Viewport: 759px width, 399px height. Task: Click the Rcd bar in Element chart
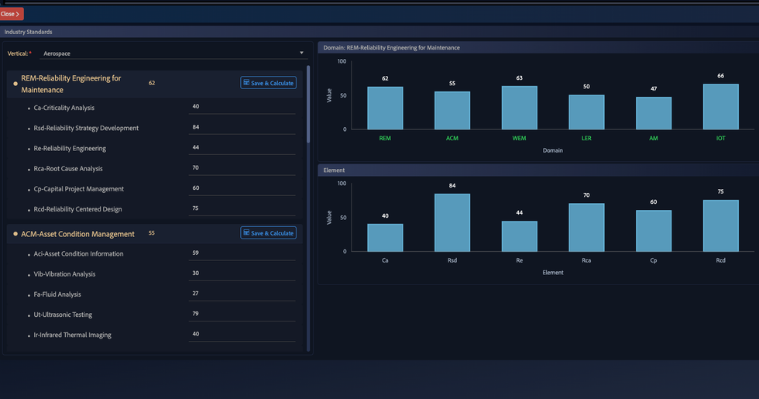pos(720,225)
